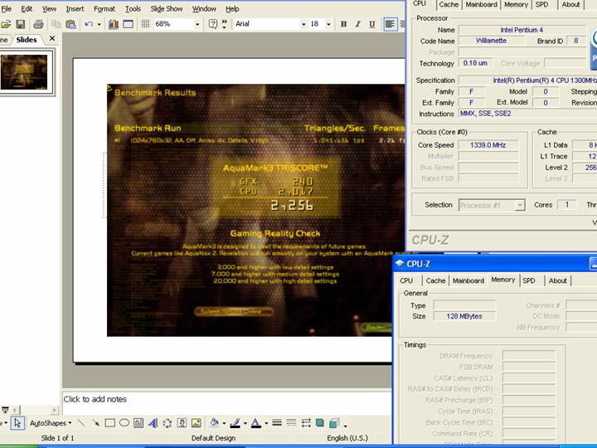Expand the Font Color dropdown arrow
The image size is (597, 448).
tap(266, 423)
